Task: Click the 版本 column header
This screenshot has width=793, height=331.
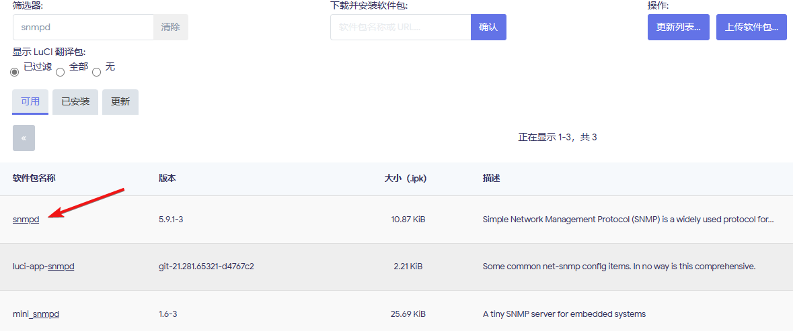Action: pyautogui.click(x=167, y=179)
